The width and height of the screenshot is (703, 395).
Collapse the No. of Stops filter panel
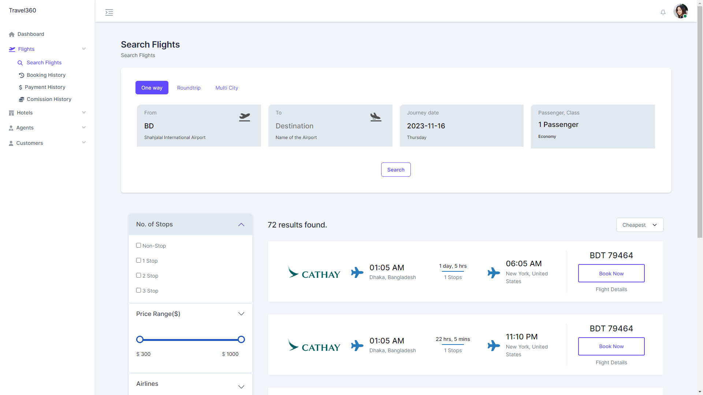pos(241,225)
